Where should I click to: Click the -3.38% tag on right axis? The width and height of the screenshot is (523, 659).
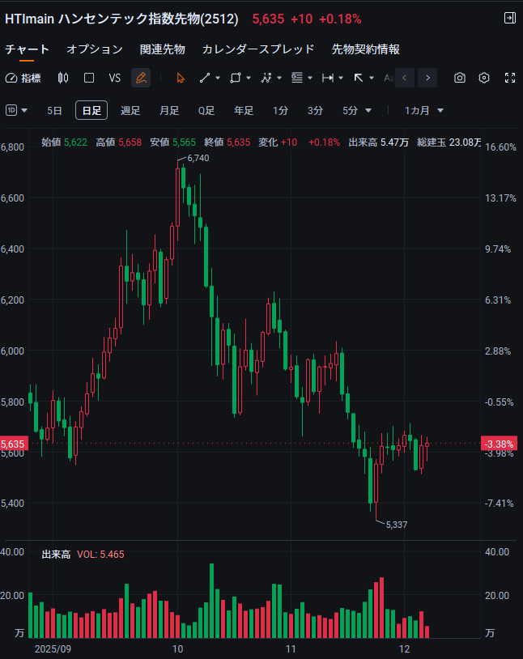[x=499, y=444]
